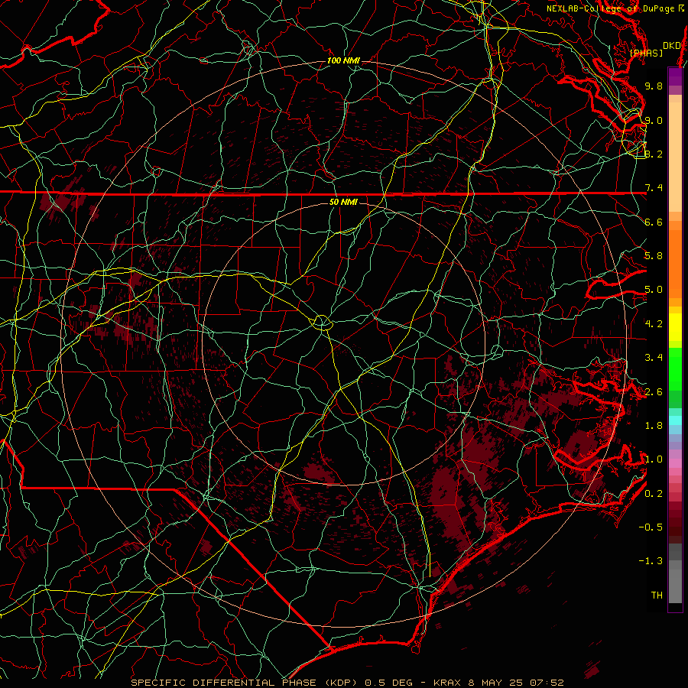Select the 0.2 value on the color scale
Screen dimensions: 688x688
(654, 494)
